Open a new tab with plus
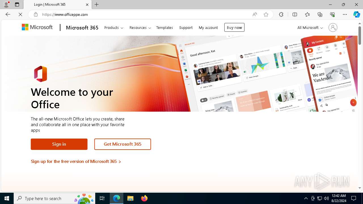This screenshot has width=363, height=204. (97, 5)
